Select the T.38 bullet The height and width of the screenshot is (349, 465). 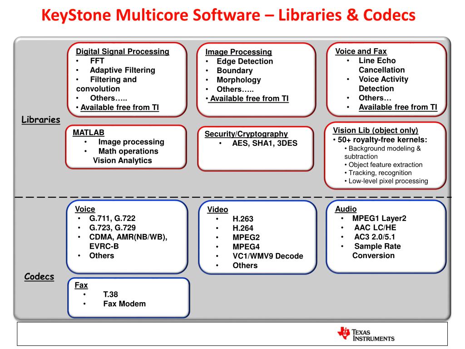110,294
